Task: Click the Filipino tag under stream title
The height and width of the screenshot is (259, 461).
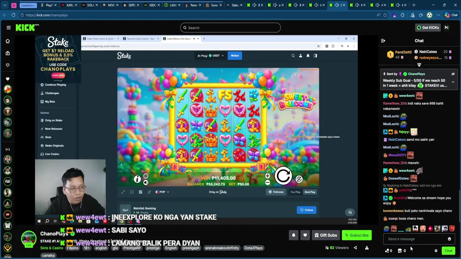Action: (72, 248)
